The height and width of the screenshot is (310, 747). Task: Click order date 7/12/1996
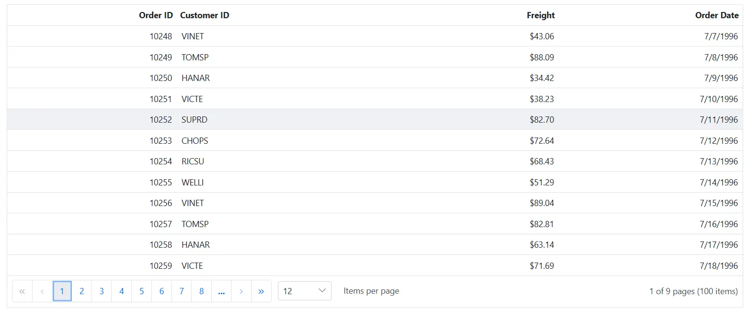pos(719,141)
